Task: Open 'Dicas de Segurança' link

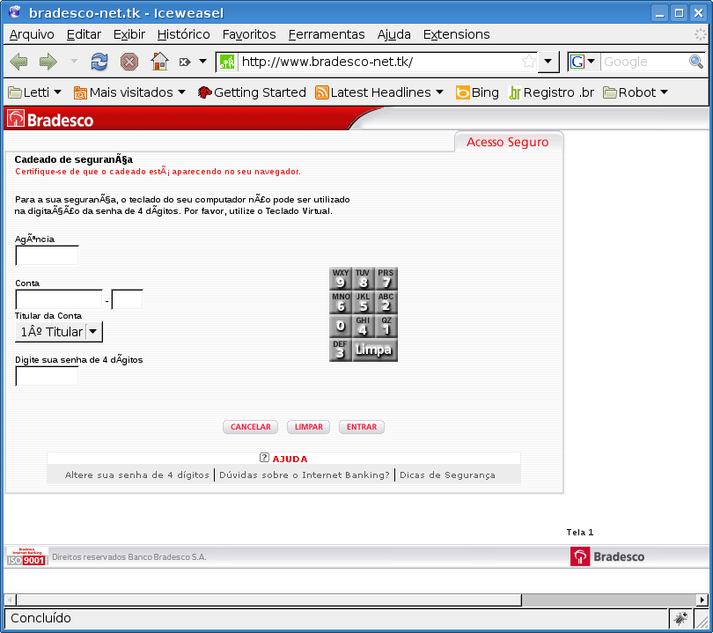Action: coord(447,475)
